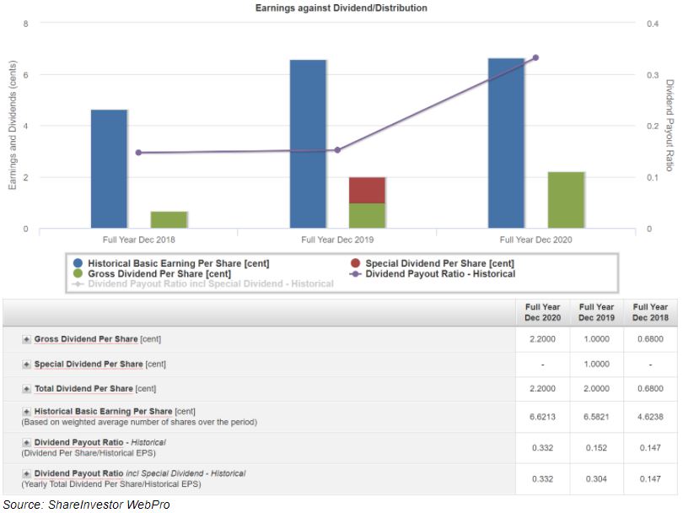
Task: Click plus icon beside Dividend Payout Ratio - Historical
Action: [27, 442]
